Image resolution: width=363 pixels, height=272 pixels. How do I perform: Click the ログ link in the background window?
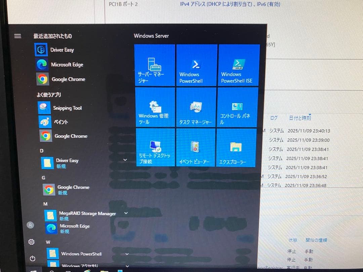point(274,118)
